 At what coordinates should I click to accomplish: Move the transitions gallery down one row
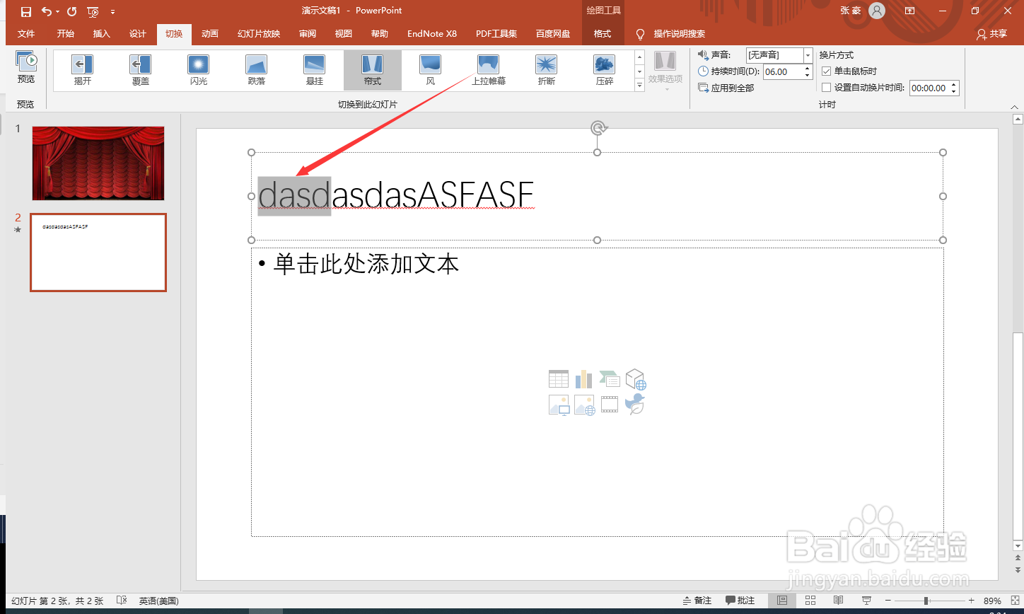coord(640,71)
